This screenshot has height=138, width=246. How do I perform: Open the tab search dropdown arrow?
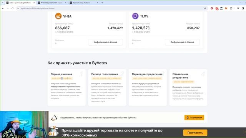[x=3, y=3]
